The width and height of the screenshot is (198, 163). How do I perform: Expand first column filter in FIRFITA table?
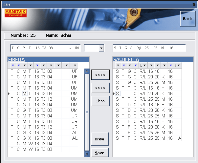click(12, 66)
